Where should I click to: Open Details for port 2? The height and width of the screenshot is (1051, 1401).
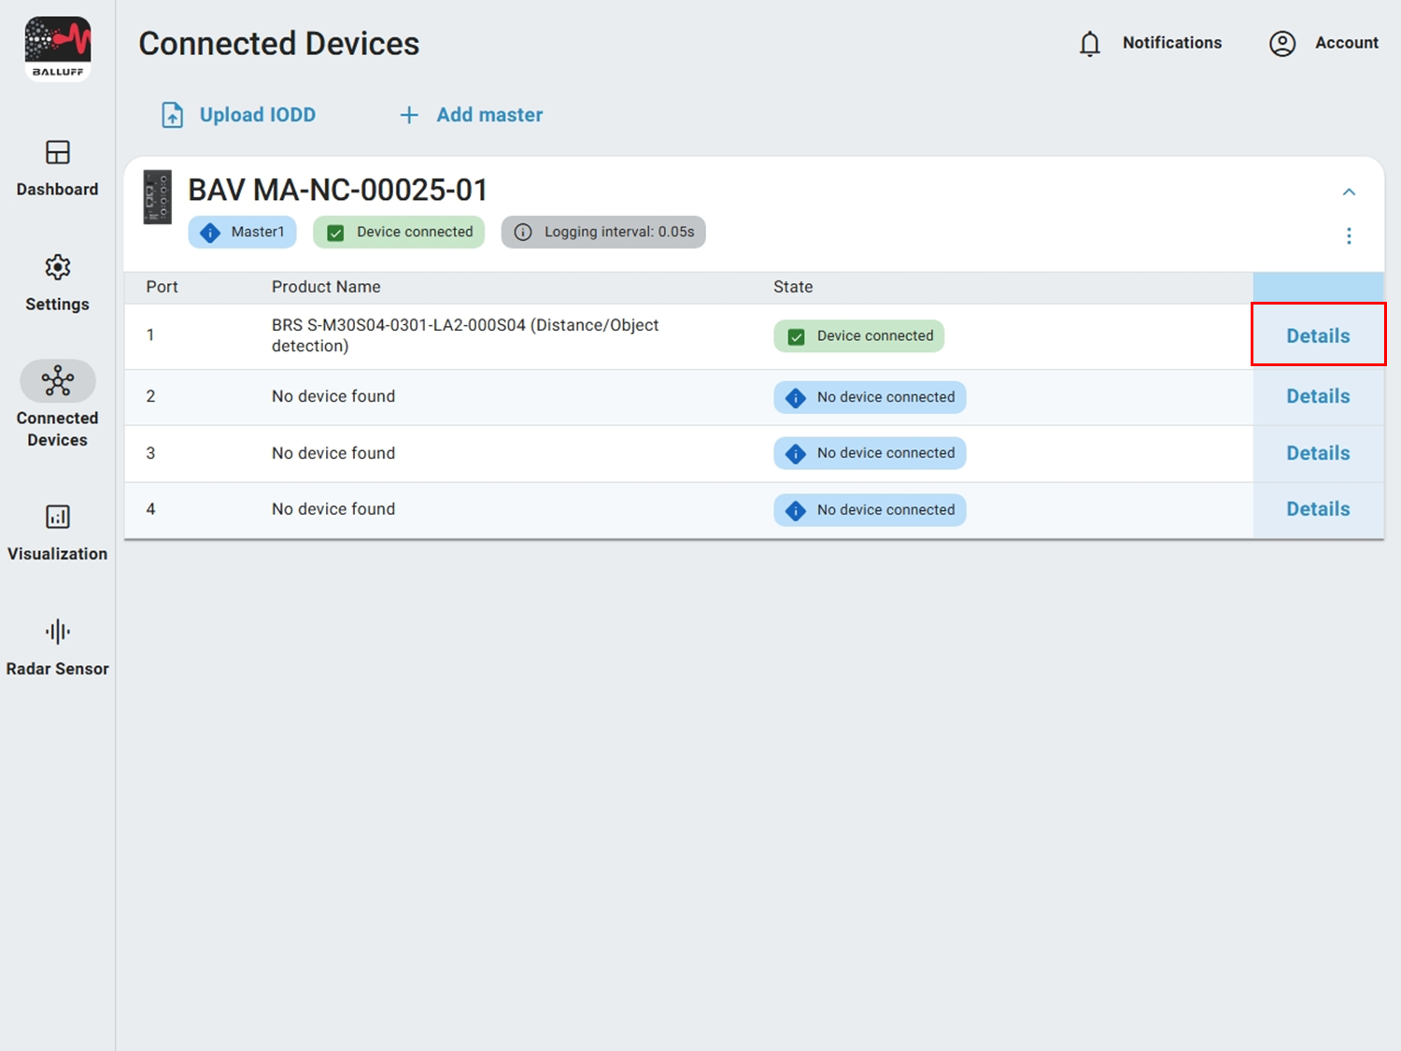(1318, 396)
